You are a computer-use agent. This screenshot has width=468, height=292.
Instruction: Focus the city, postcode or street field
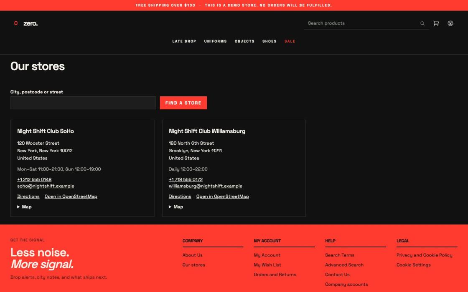point(83,103)
